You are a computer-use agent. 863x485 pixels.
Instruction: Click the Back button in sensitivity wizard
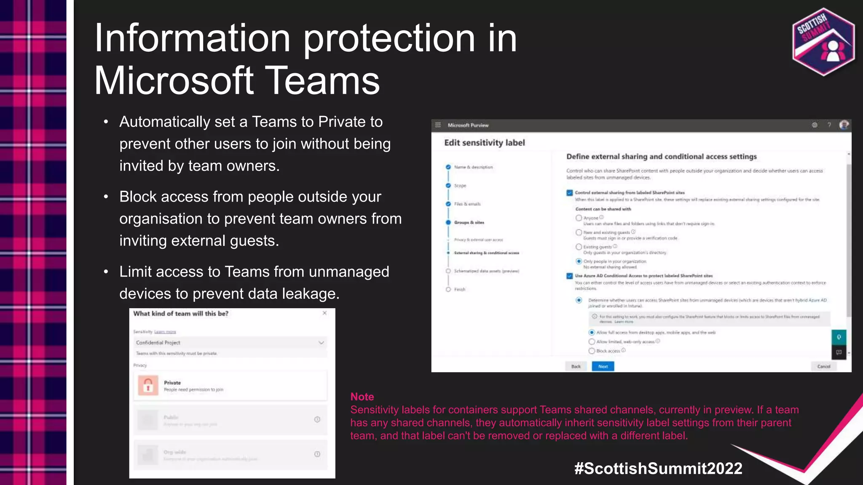coord(576,366)
